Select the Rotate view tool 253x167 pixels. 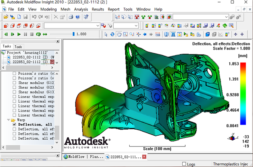pyautogui.click(x=112, y=34)
